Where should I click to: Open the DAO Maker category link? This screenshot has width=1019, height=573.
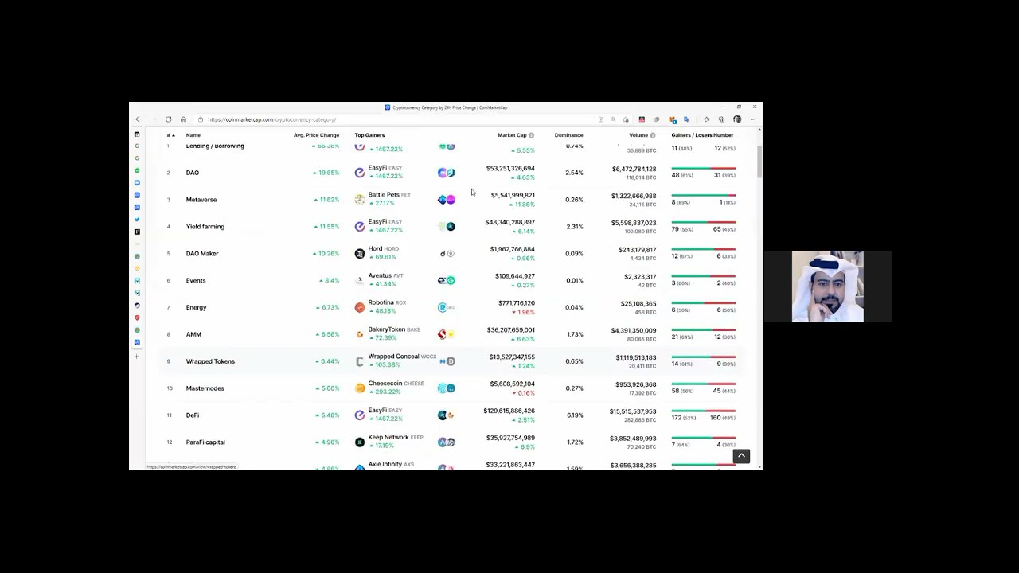tap(202, 254)
